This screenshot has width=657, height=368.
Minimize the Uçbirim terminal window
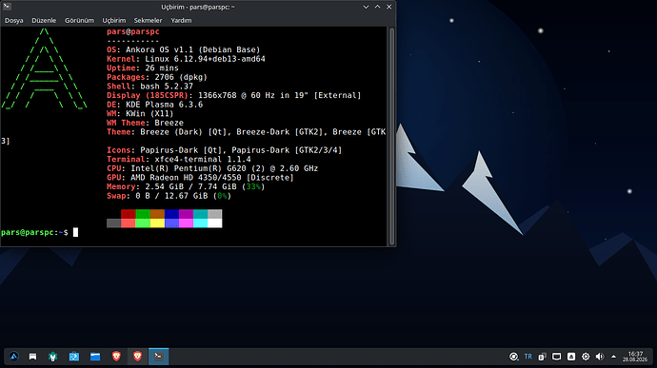[x=366, y=7]
